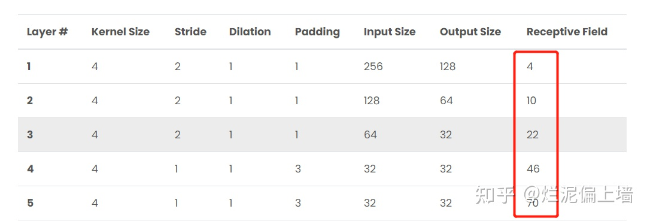
Task: Click the Stride column header
Action: [190, 32]
